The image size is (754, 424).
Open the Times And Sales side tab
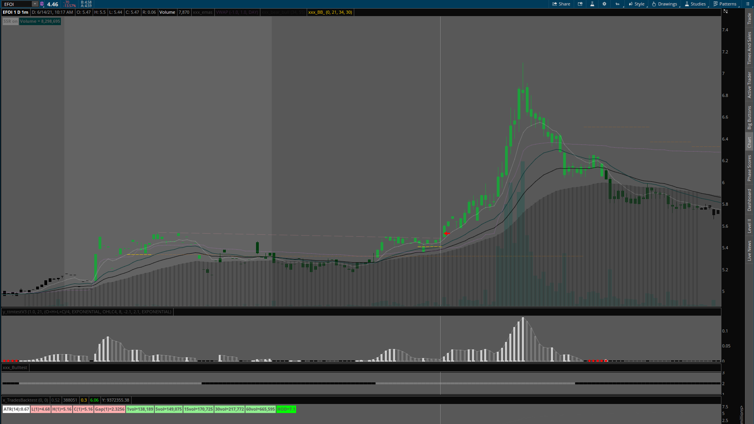pos(749,48)
